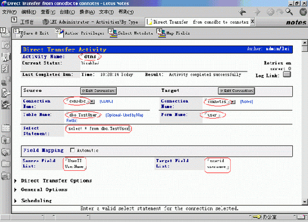Open the Mail bookmark icon
Image resolution: width=308 pixels, height=222 pixels.
[5, 33]
